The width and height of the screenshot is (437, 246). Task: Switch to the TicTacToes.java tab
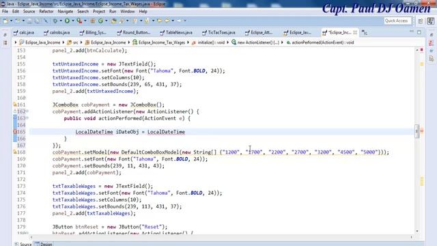tap(218, 33)
